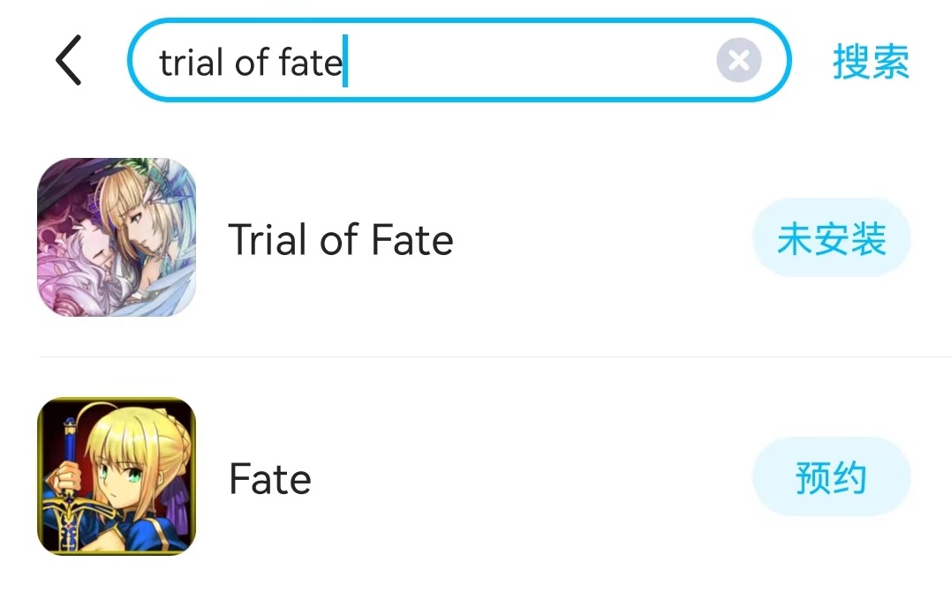Select the Trial of Fate title text
951x592 pixels.
pos(341,239)
